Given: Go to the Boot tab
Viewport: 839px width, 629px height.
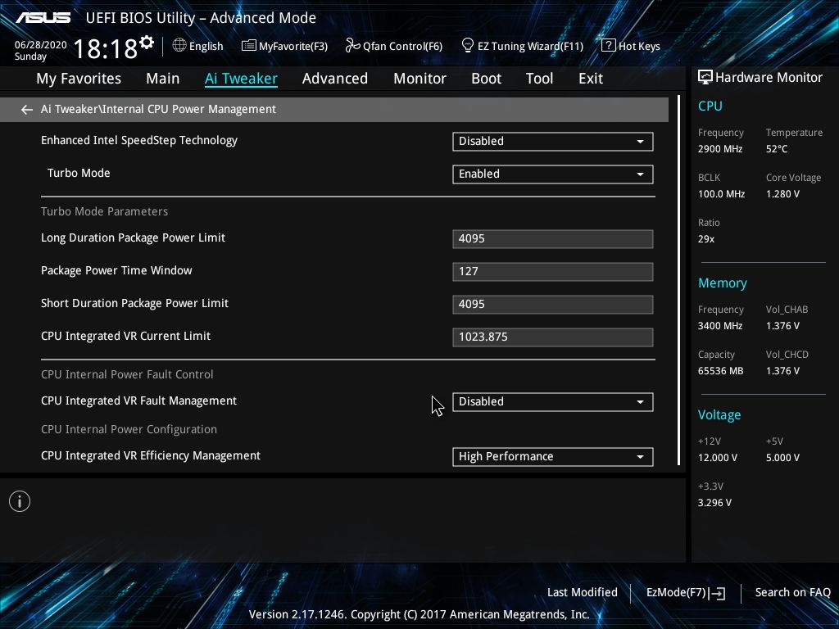Looking at the screenshot, I should pos(486,79).
